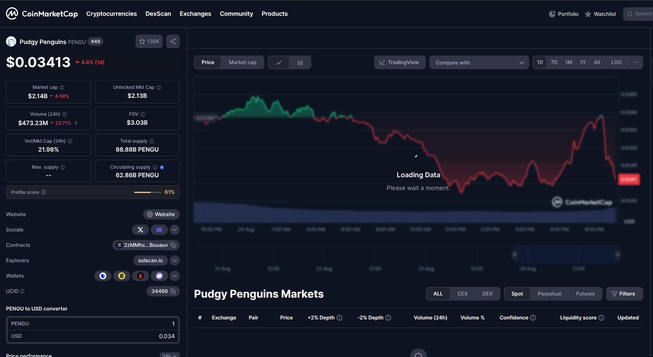Open first blue wallet icon
653x357 pixels.
[103, 276]
